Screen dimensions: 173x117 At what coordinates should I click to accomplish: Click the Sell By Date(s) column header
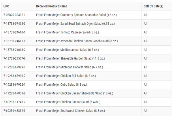153,6
